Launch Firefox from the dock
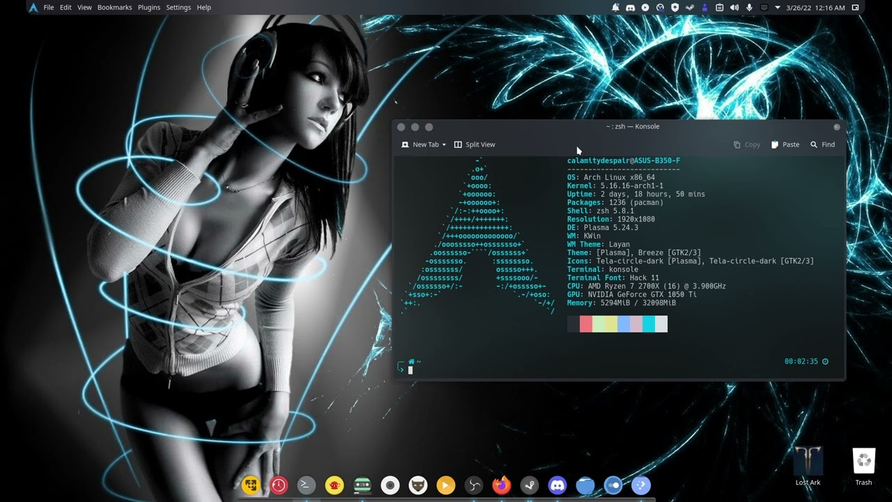This screenshot has width=892, height=502. [x=502, y=485]
